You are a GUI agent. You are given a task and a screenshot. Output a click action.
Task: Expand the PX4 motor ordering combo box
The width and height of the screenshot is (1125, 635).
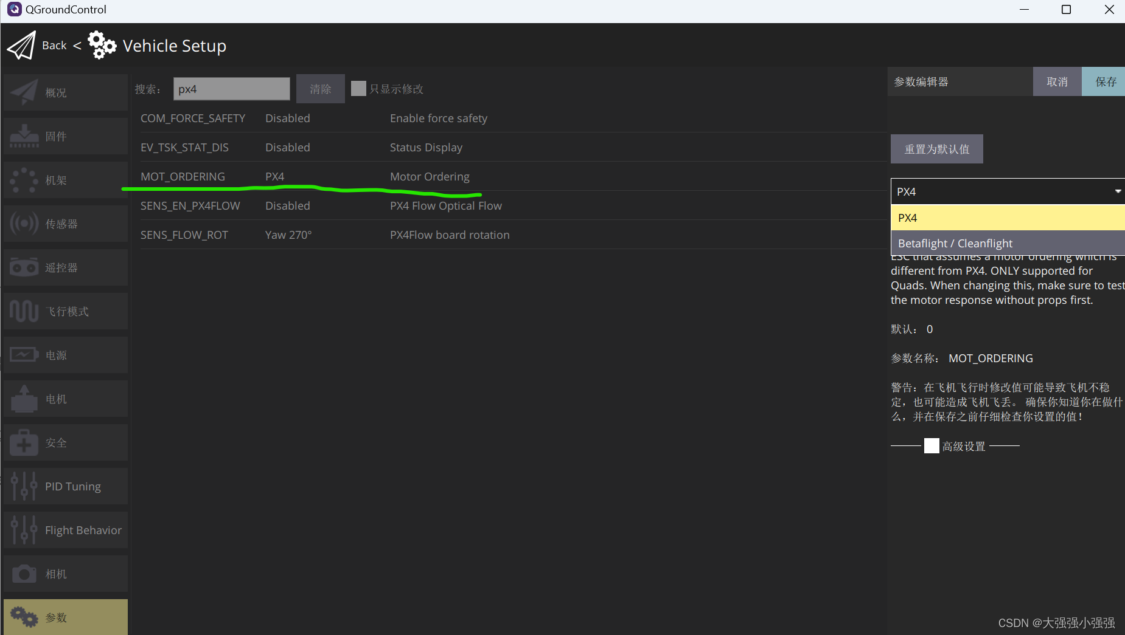(x=1008, y=191)
